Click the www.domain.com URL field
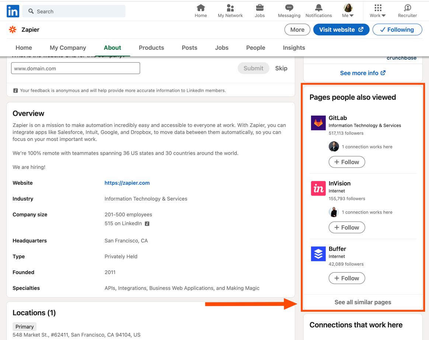429x340 pixels. click(76, 68)
